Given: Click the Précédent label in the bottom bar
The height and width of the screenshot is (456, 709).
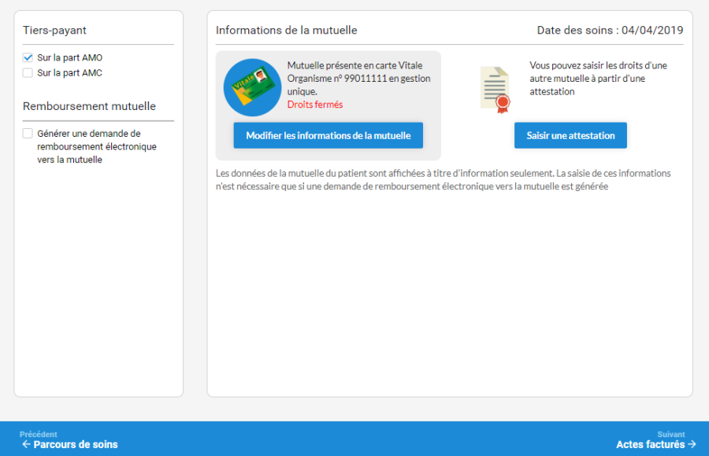Looking at the screenshot, I should point(38,434).
